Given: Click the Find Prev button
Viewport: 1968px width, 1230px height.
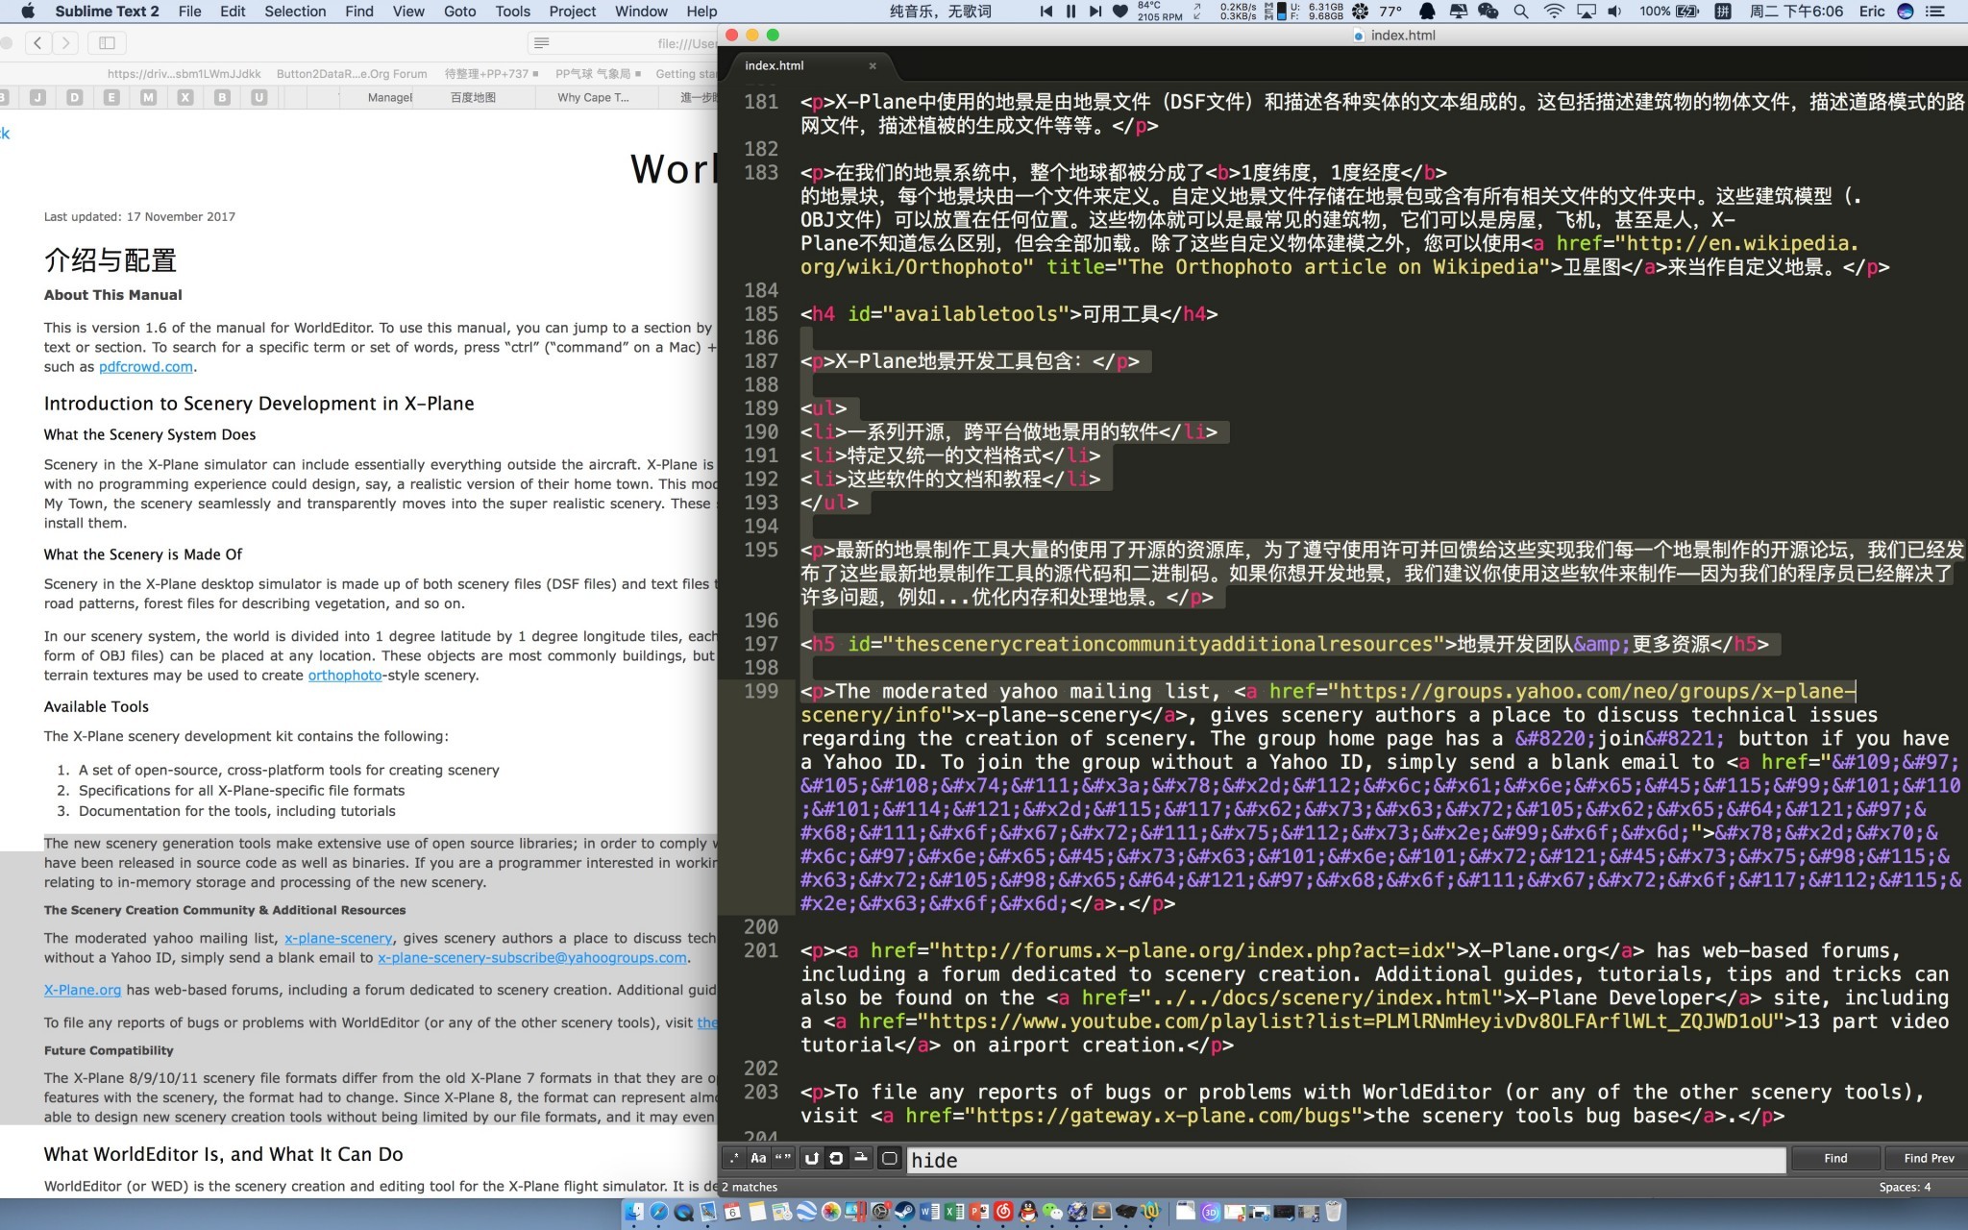Looking at the screenshot, I should click(1929, 1158).
